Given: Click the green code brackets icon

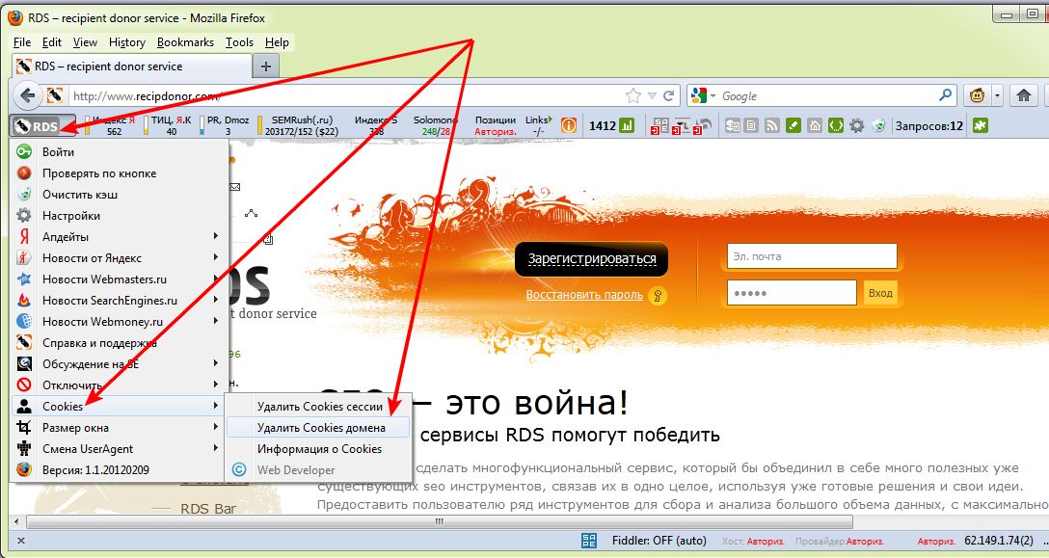Looking at the screenshot, I should (x=836, y=125).
